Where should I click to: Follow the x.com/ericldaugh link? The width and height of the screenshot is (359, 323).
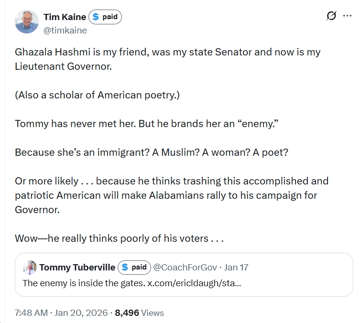tap(194, 282)
